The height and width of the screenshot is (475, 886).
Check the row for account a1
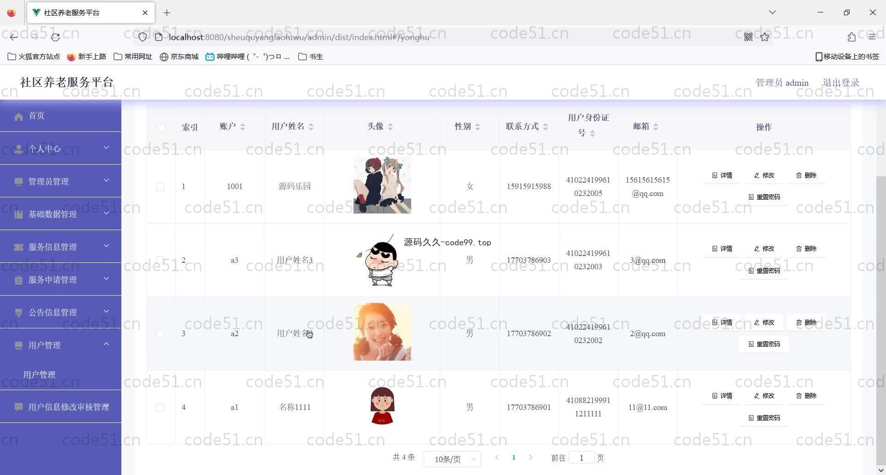tap(160, 407)
